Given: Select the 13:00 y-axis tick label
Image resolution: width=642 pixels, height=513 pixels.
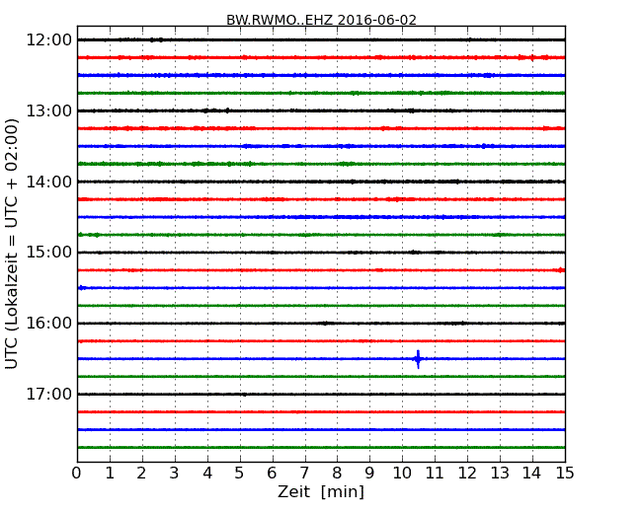Looking at the screenshot, I should coord(49,110).
